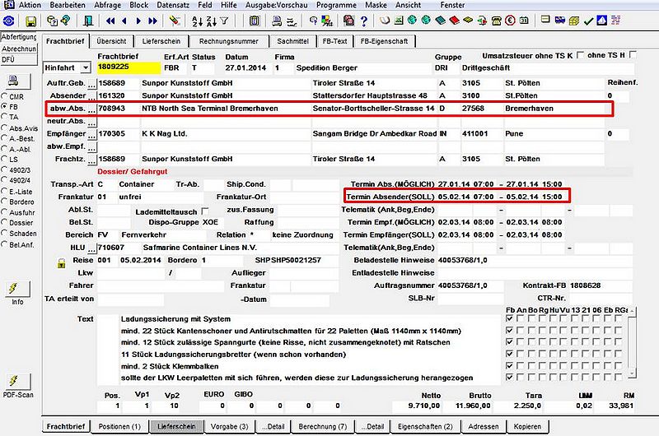
Task: Open HLU lookup ellipsis button
Action: [91, 248]
